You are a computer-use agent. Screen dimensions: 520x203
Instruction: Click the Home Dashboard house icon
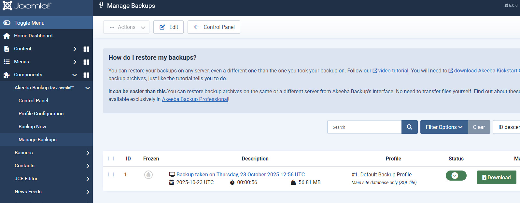[7, 36]
